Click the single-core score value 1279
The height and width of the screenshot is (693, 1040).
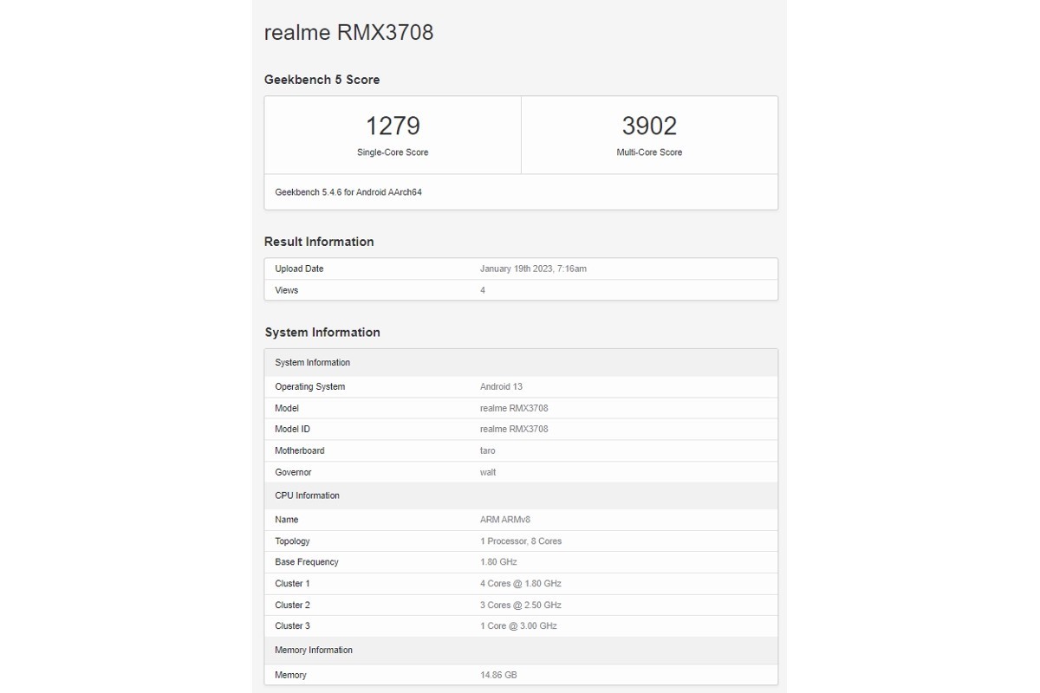393,126
